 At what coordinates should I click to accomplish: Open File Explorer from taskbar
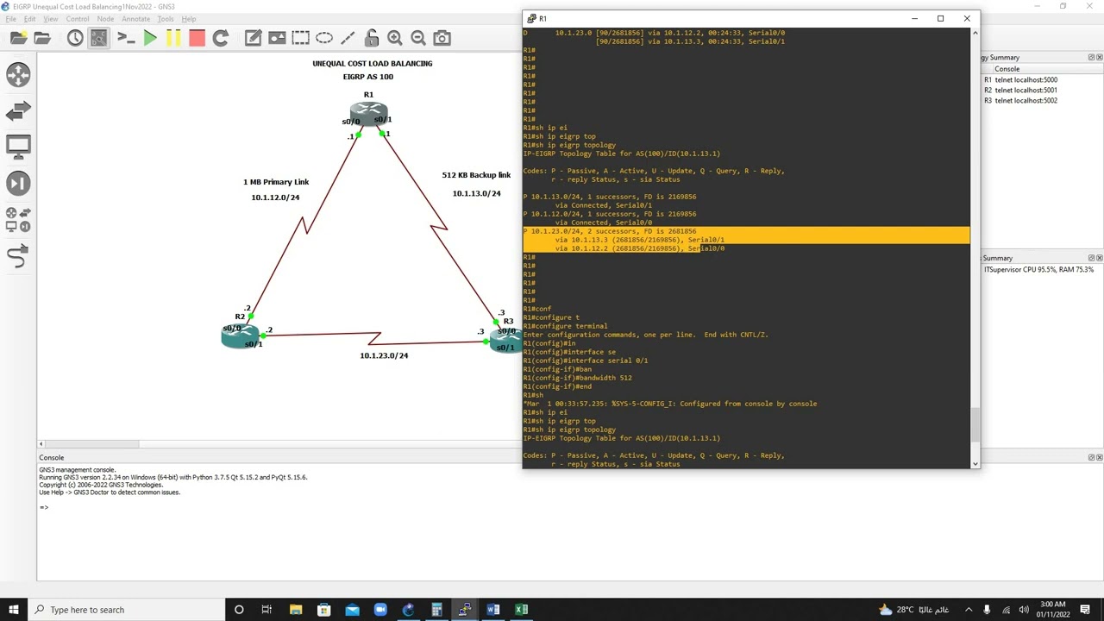click(296, 610)
